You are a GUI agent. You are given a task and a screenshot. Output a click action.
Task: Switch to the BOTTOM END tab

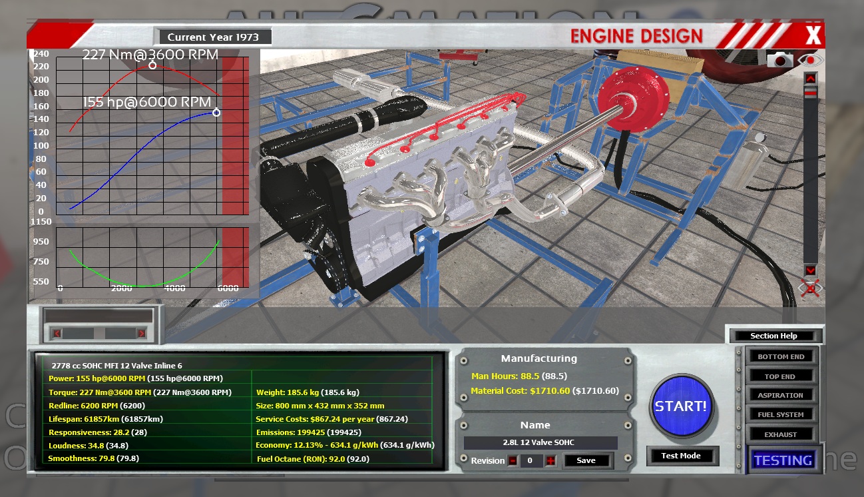coord(781,356)
